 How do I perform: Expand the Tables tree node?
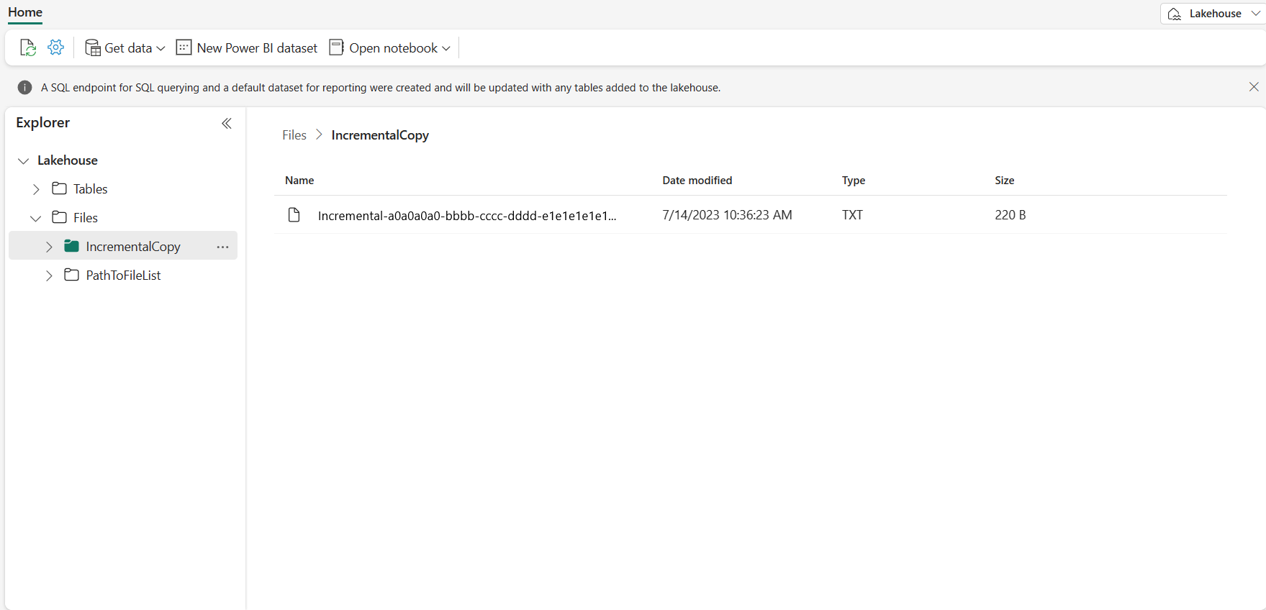[x=36, y=189]
